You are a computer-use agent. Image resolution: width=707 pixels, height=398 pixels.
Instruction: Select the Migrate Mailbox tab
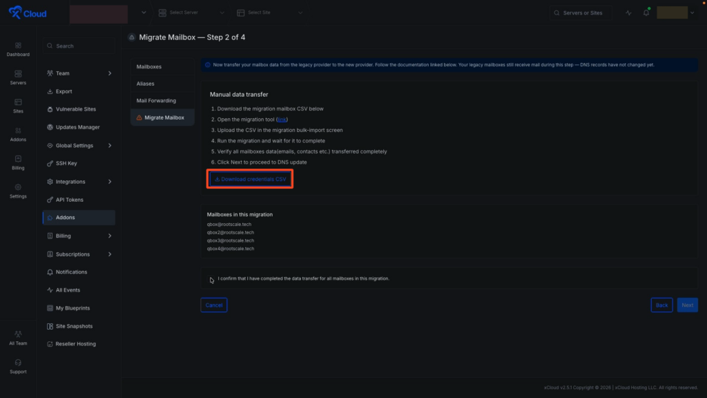pyautogui.click(x=162, y=117)
